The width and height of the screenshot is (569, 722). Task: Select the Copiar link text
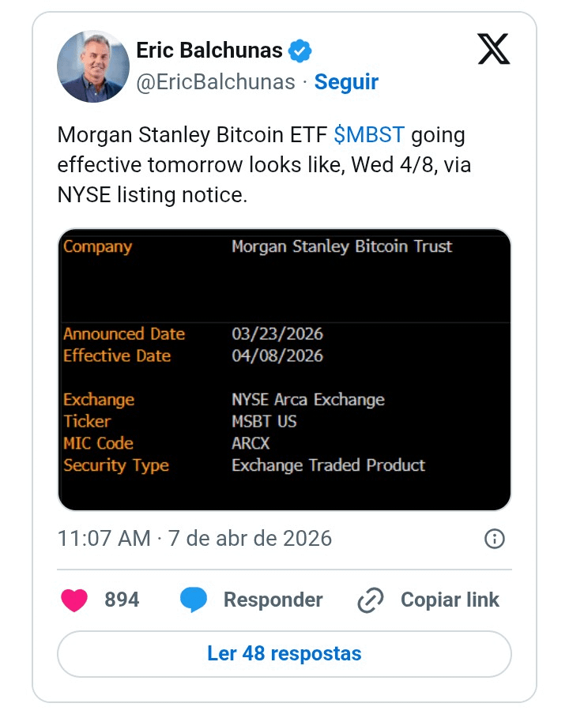point(450,600)
